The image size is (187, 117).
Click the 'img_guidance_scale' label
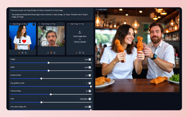coord(18,83)
